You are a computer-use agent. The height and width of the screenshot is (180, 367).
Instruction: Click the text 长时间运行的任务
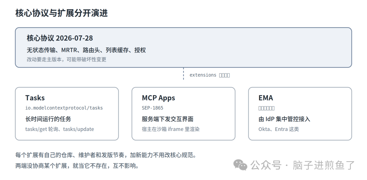coord(48,119)
